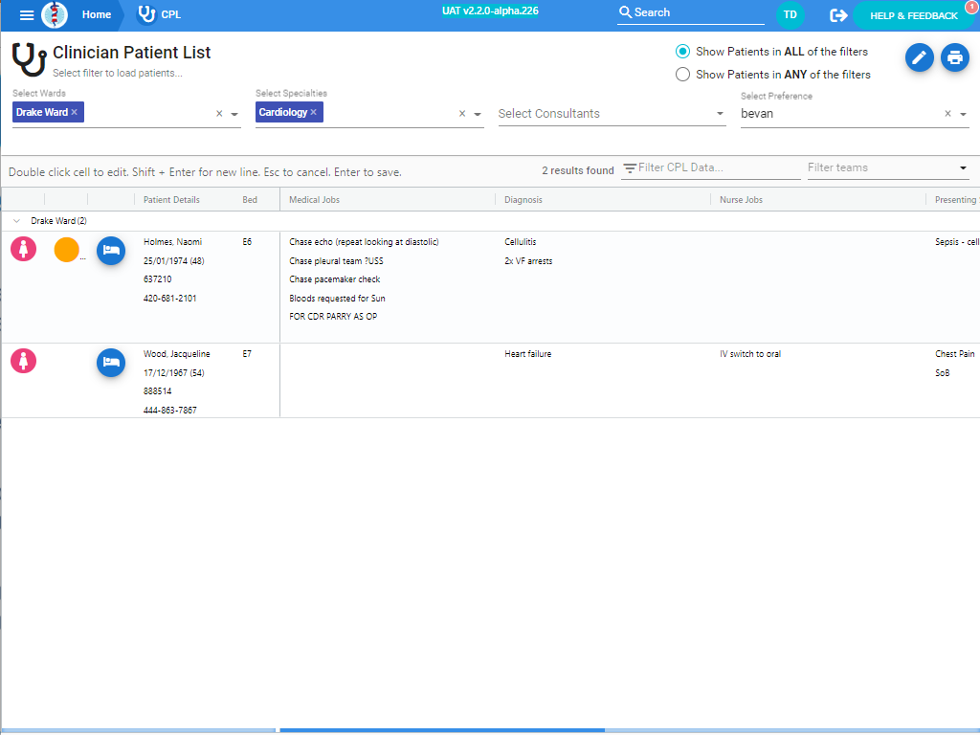
Task: Open CPL breadcrumb tab
Action: tap(170, 14)
